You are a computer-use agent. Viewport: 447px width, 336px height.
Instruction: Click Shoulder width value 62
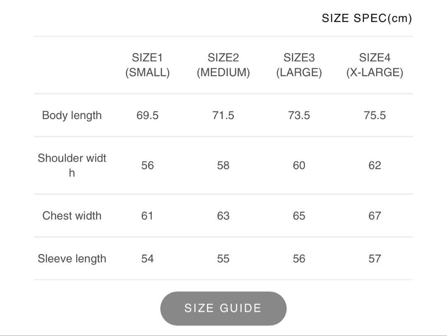coord(375,165)
